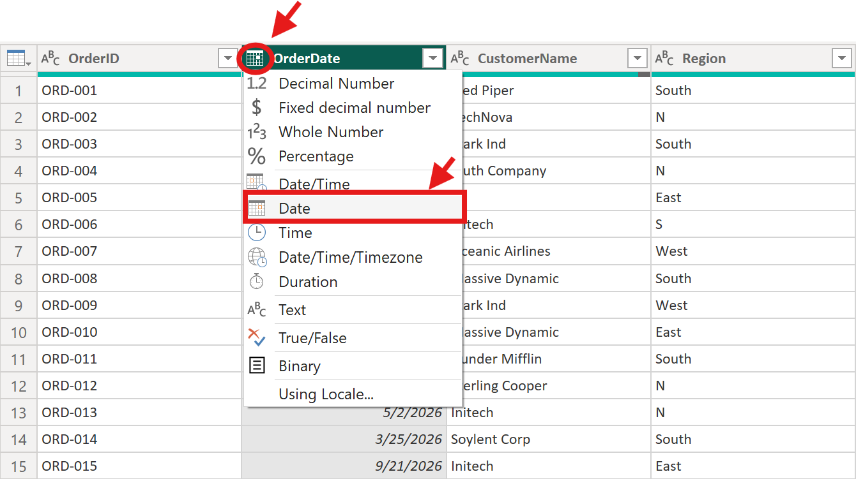The image size is (856, 479).
Task: Click the table icon in the top-left corner
Action: [18, 59]
